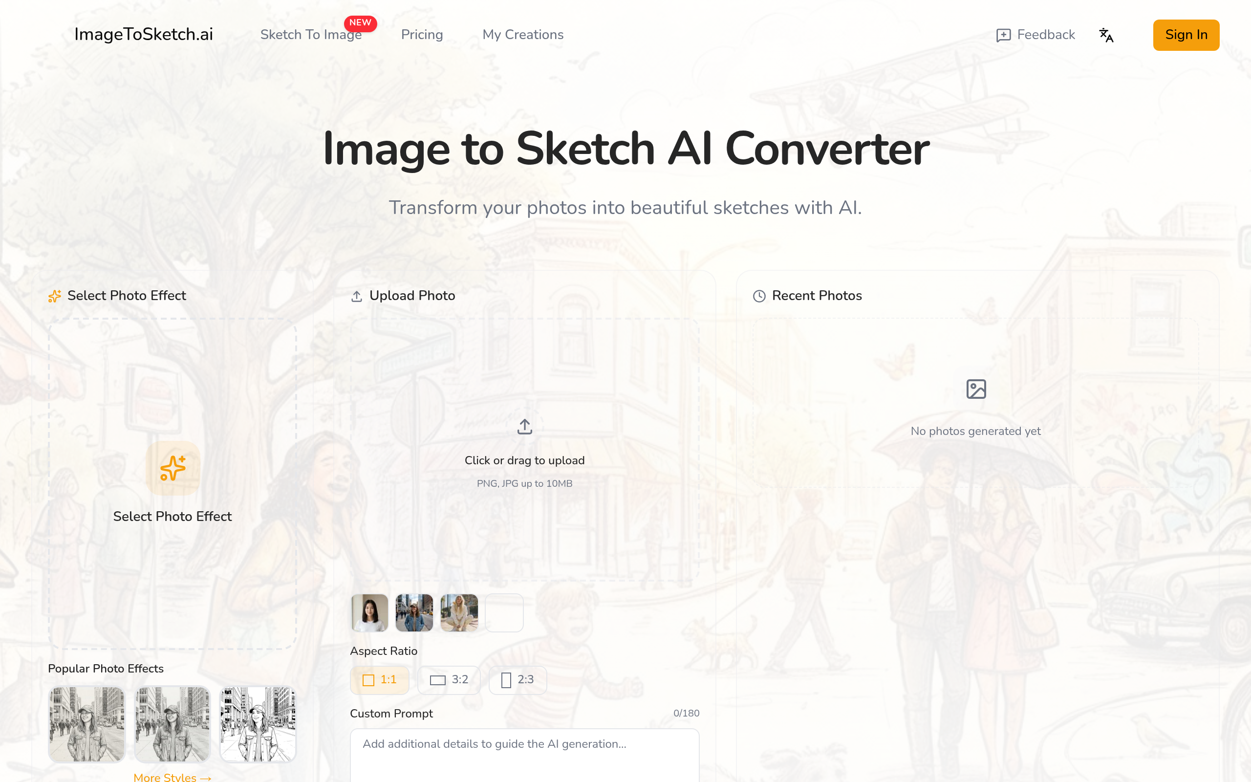Choose the sample photo of the dark-haired woman
The height and width of the screenshot is (782, 1251).
369,613
